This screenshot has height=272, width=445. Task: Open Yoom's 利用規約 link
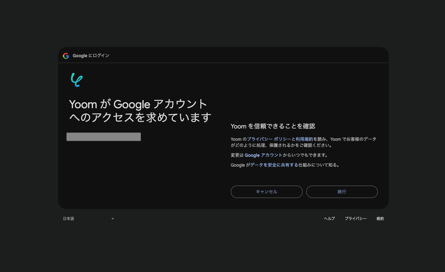304,139
